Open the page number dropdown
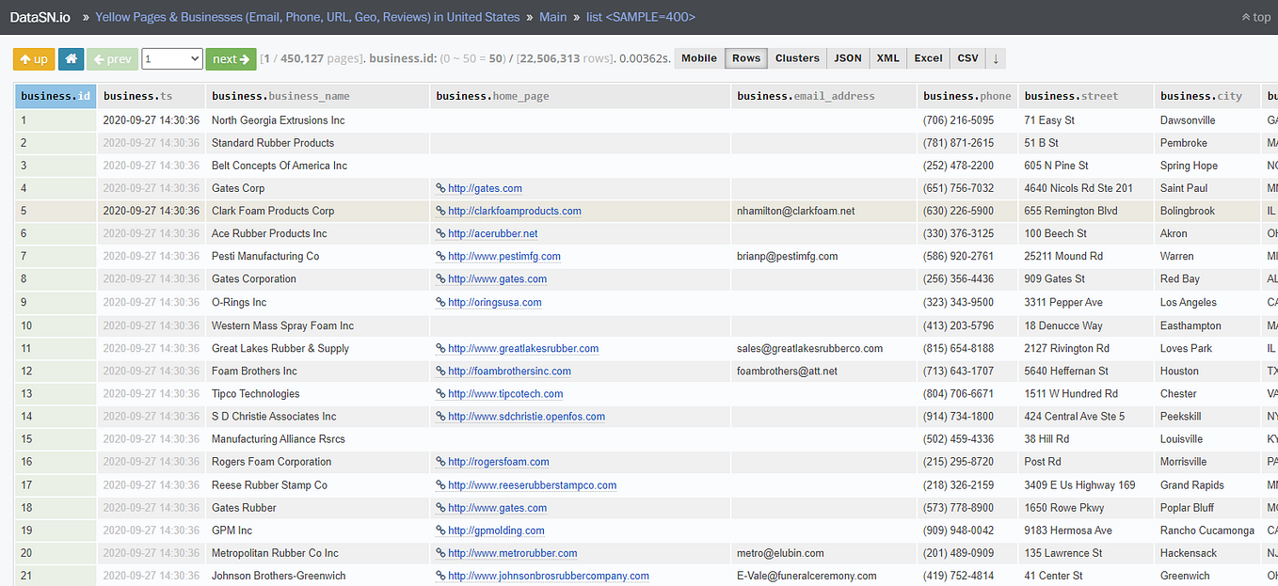Screen dimensions: 1278x586 [x=171, y=58]
